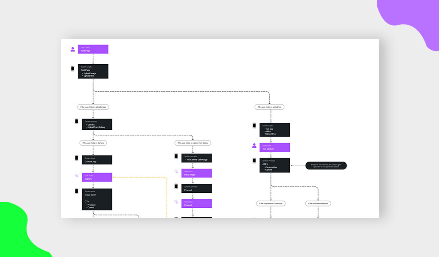Click the Text Content user enters node
The image size is (439, 257).
pos(274,147)
